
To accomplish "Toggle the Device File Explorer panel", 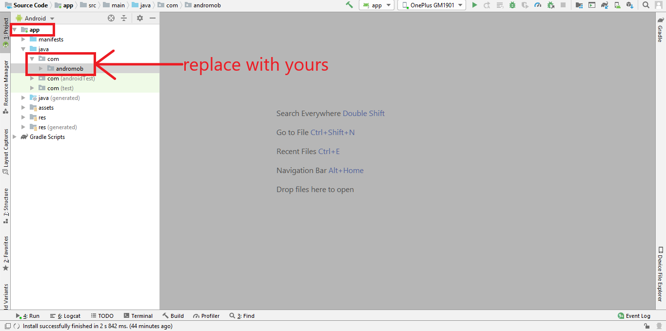I will point(660,274).
